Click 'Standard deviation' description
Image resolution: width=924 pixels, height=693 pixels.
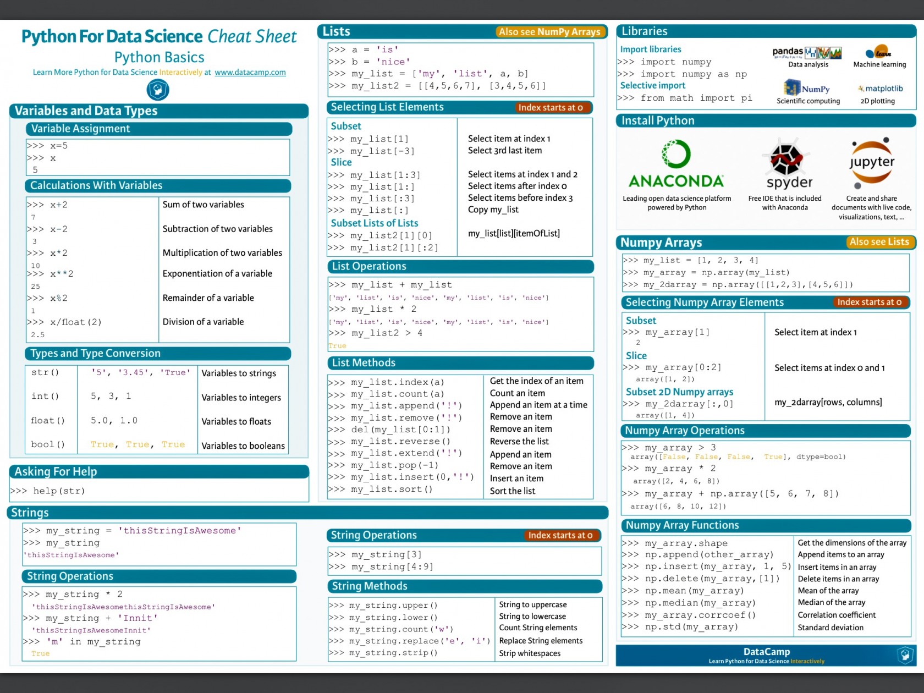(831, 628)
